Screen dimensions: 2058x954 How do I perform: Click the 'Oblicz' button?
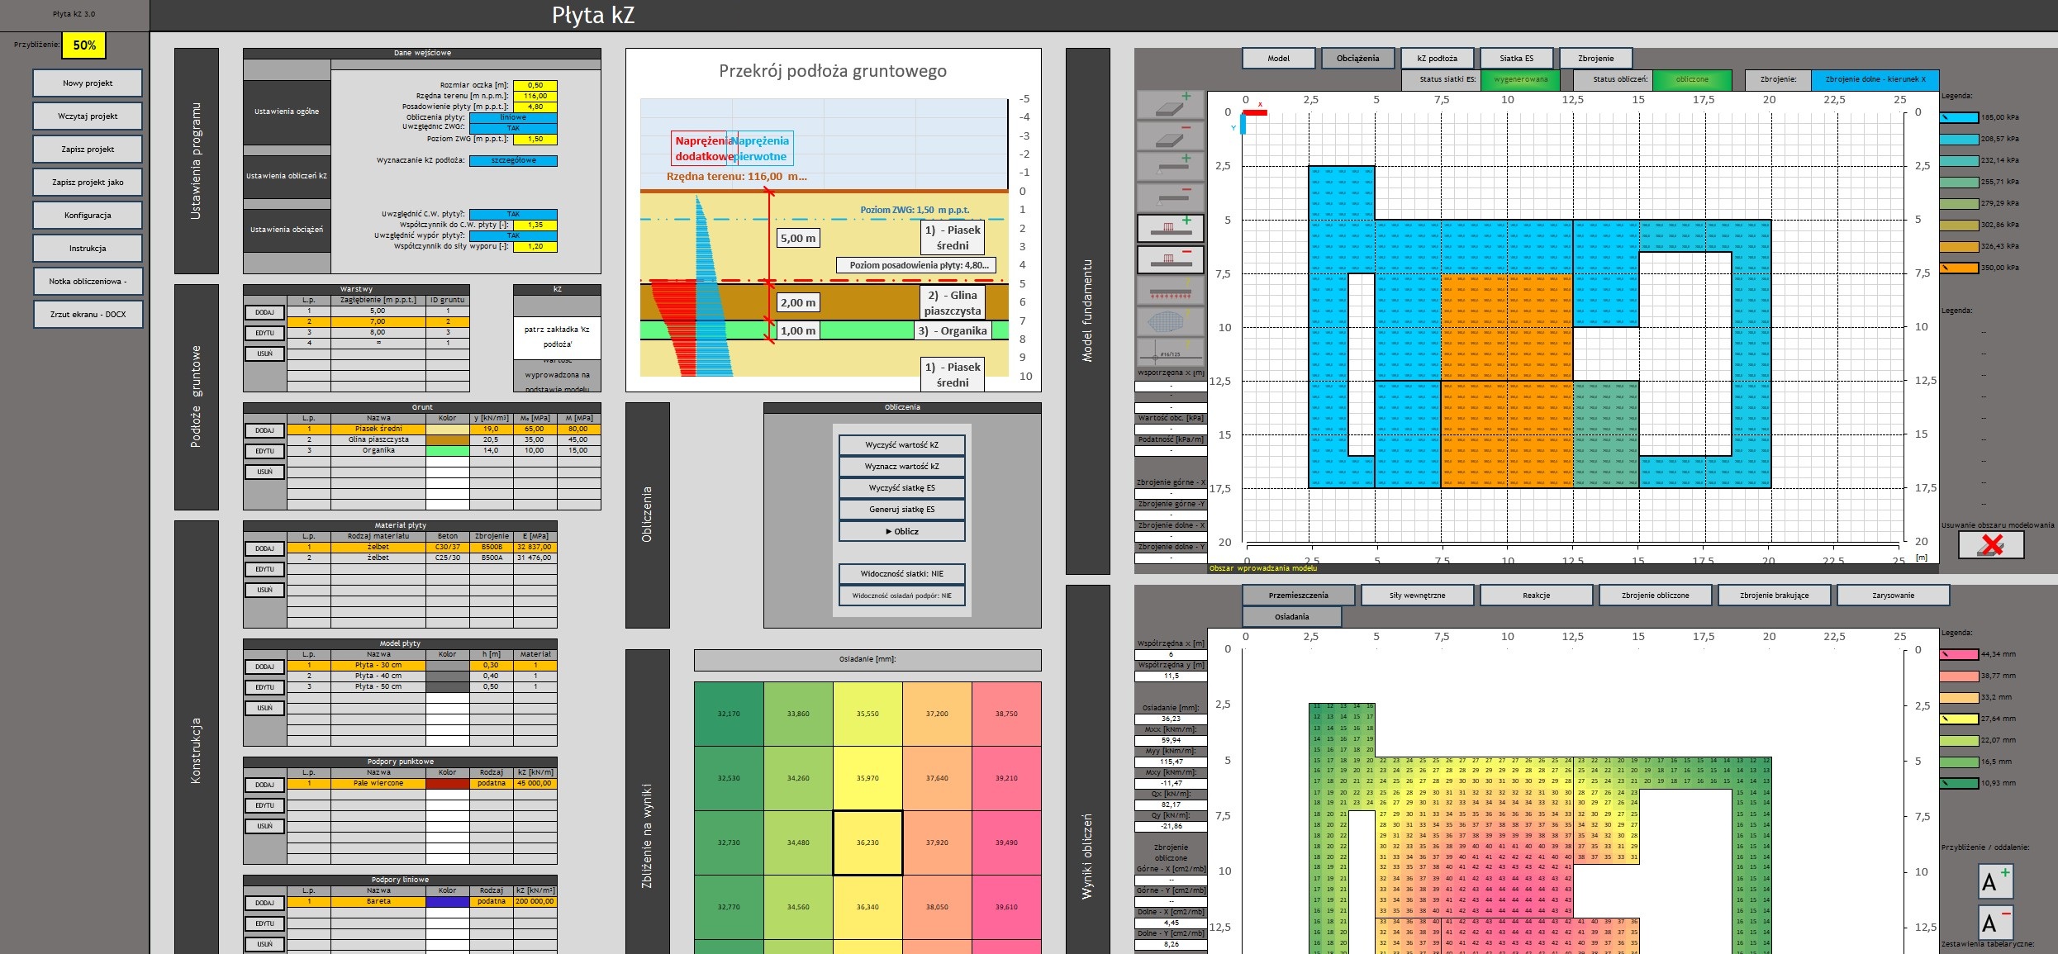click(901, 531)
